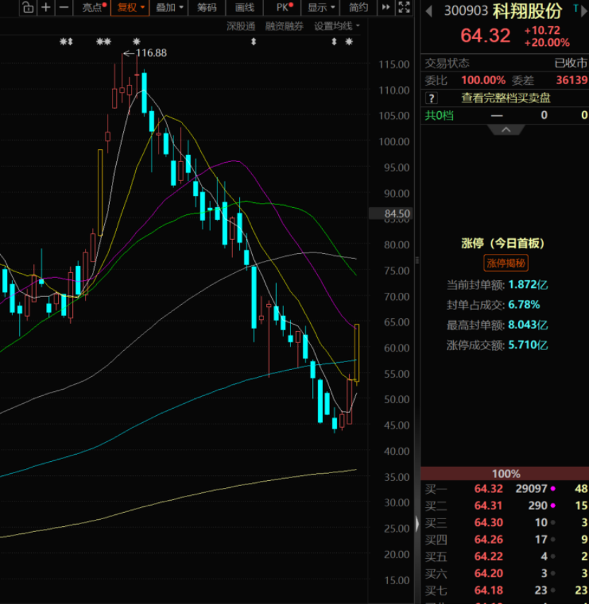The image size is (589, 604).
Task: Select the 画线 drawing tool
Action: [245, 7]
